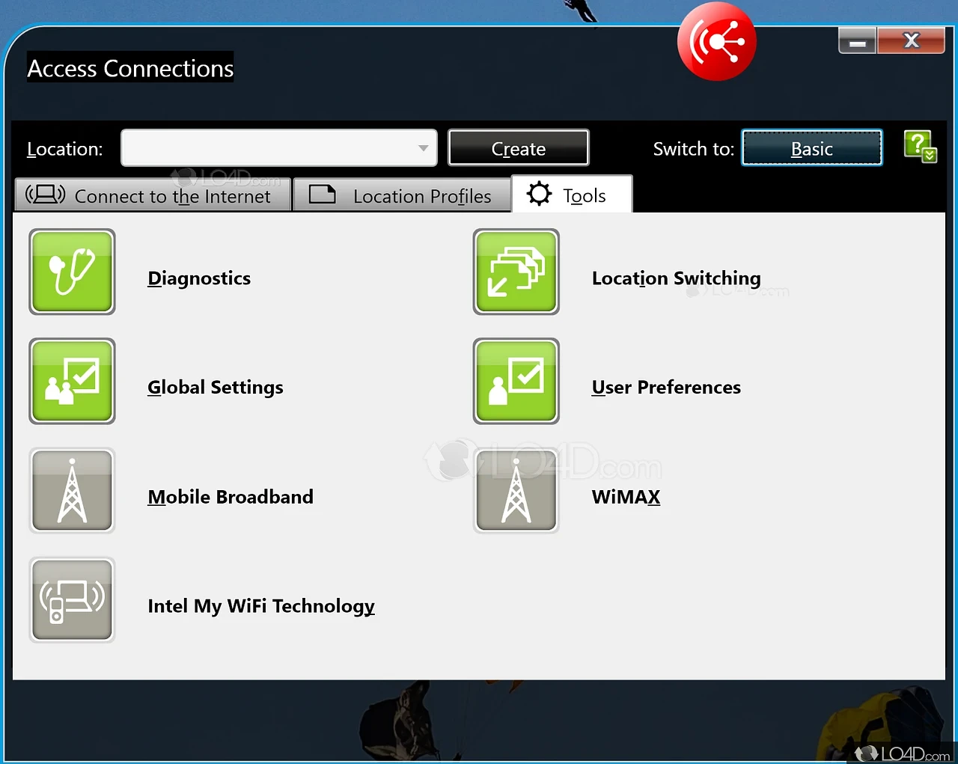Click the profile icon on Location Profiles tab
Screen dimensions: 958x764
click(x=323, y=195)
